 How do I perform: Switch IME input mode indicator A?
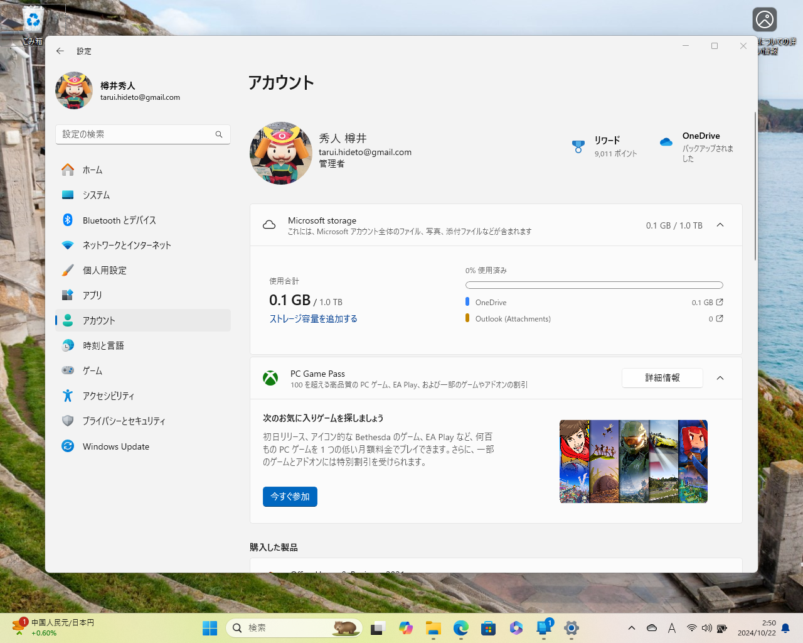tap(672, 628)
